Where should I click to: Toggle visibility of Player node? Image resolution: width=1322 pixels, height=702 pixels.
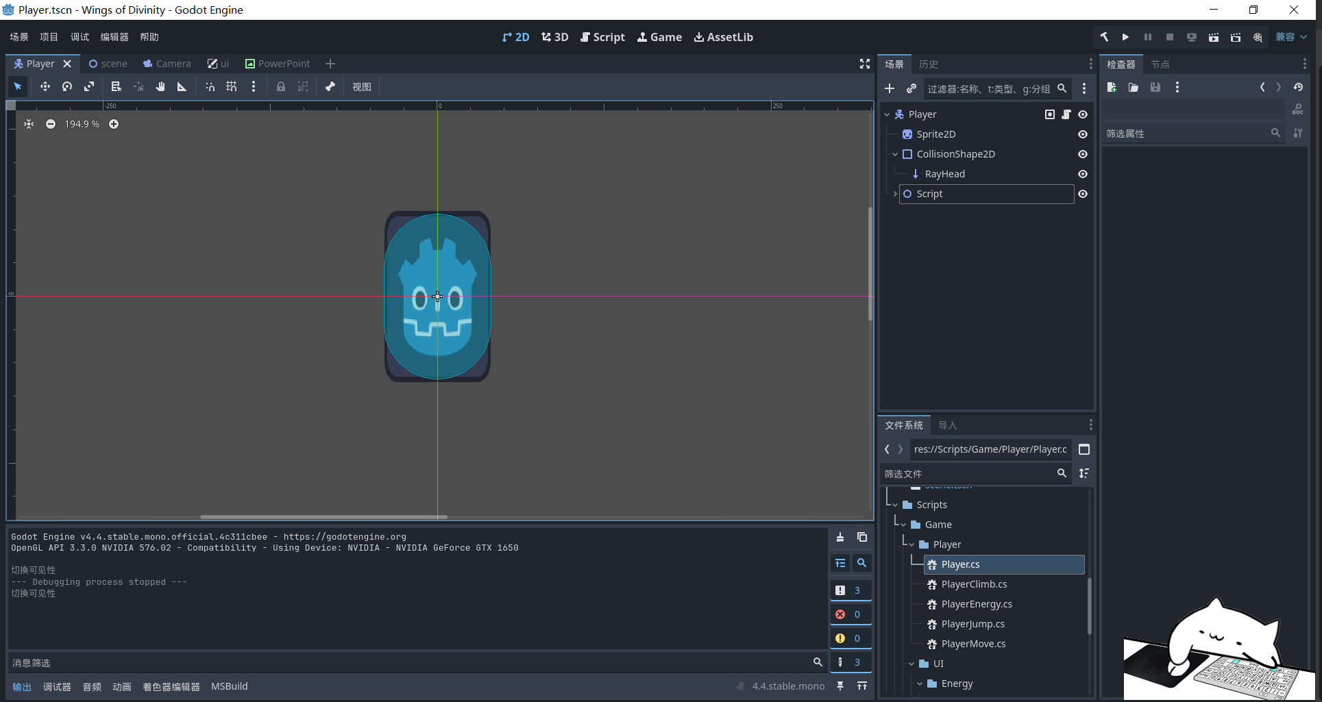point(1083,114)
